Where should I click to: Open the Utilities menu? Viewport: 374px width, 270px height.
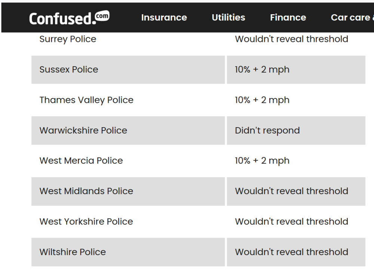[228, 18]
